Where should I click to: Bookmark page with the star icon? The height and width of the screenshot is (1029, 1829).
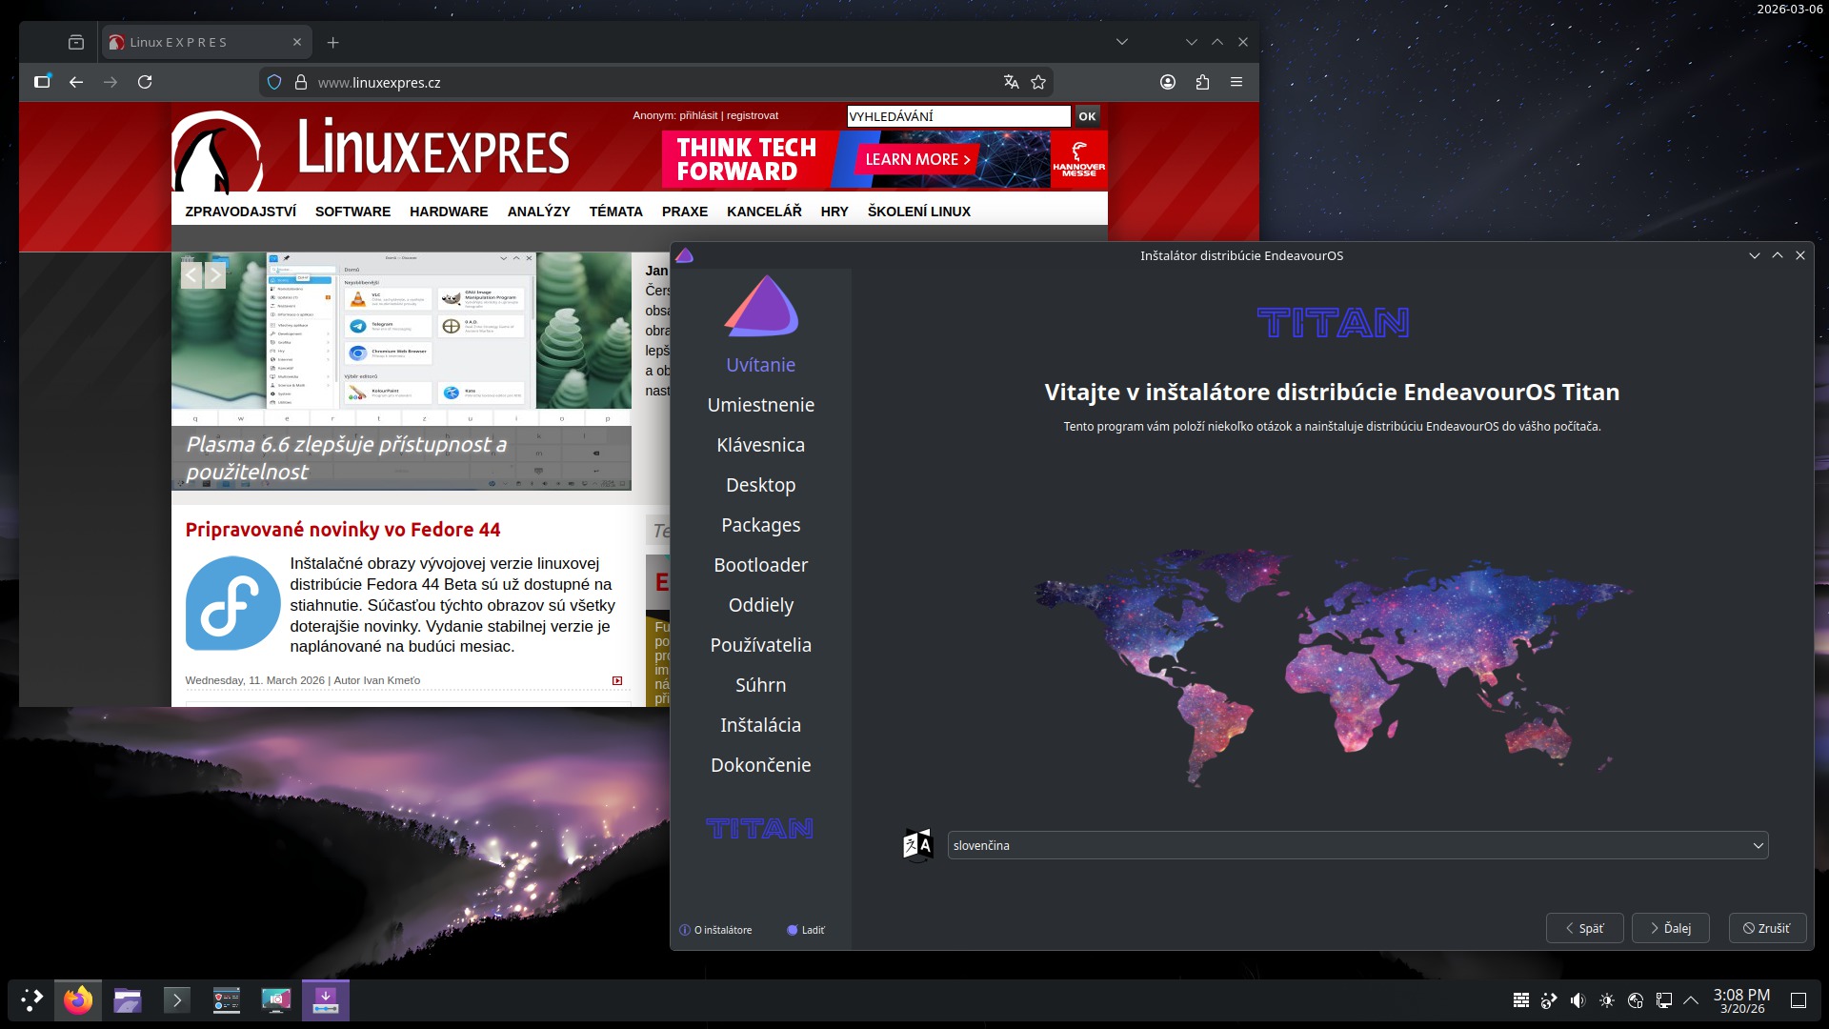pos(1038,82)
